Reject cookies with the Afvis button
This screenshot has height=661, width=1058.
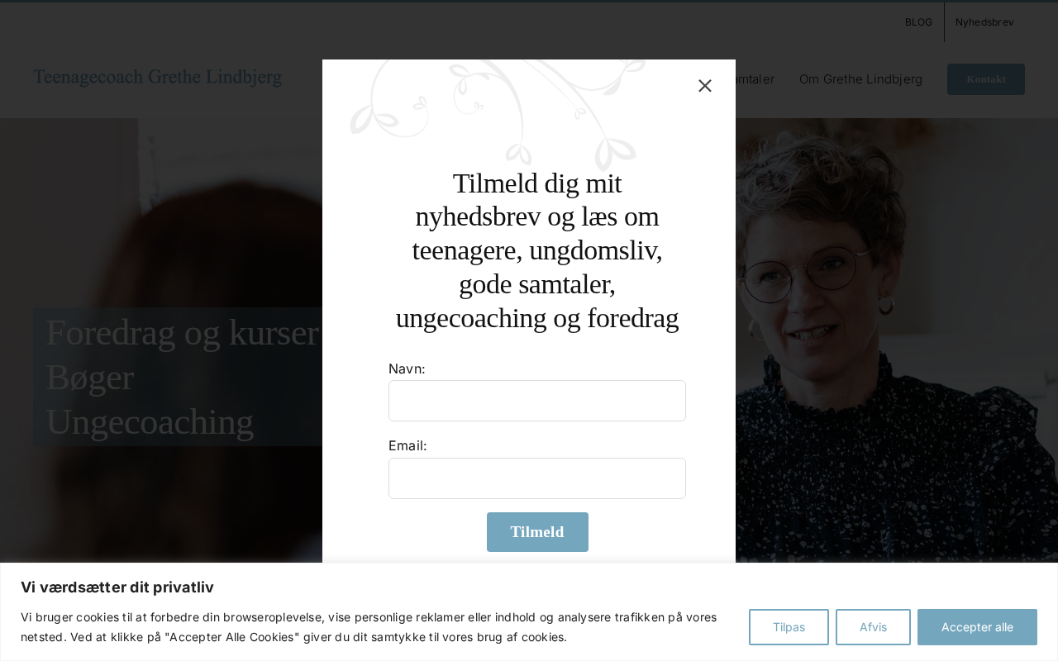pos(873,627)
